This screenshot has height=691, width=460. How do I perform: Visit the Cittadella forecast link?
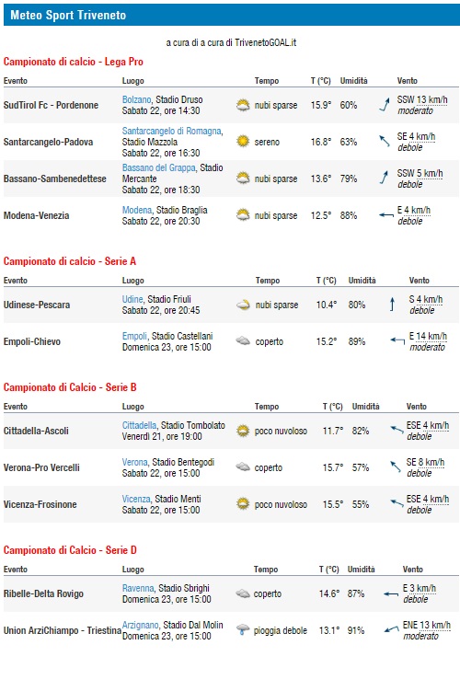tap(139, 425)
